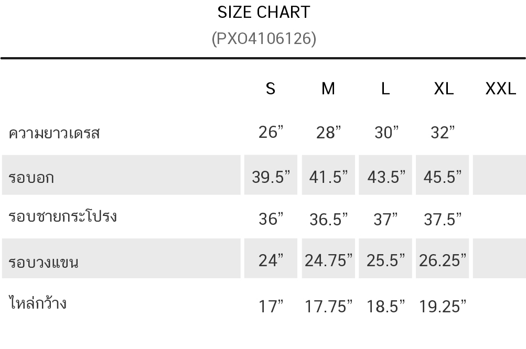Click the 36.5" hem value for M

(x=328, y=219)
